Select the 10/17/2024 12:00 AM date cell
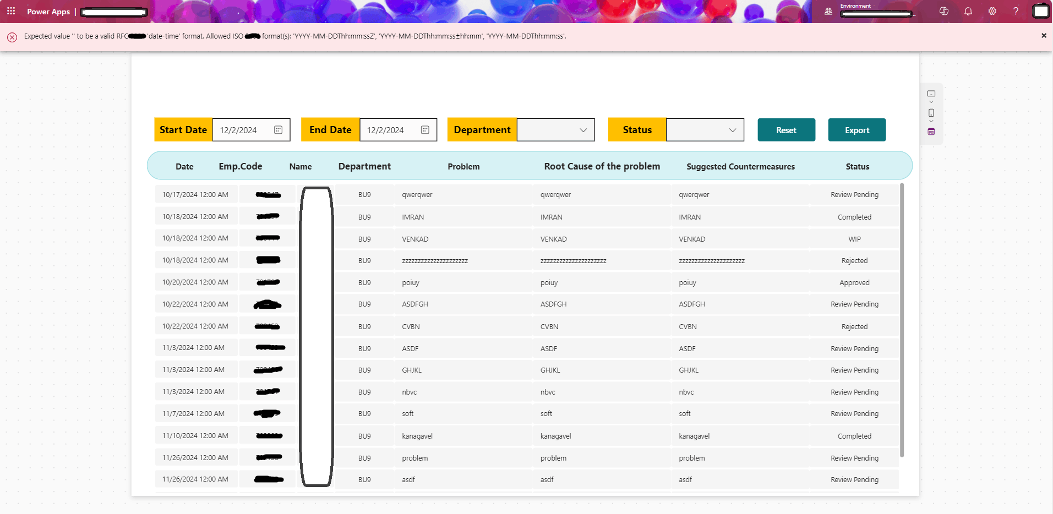This screenshot has height=514, width=1053. [195, 194]
